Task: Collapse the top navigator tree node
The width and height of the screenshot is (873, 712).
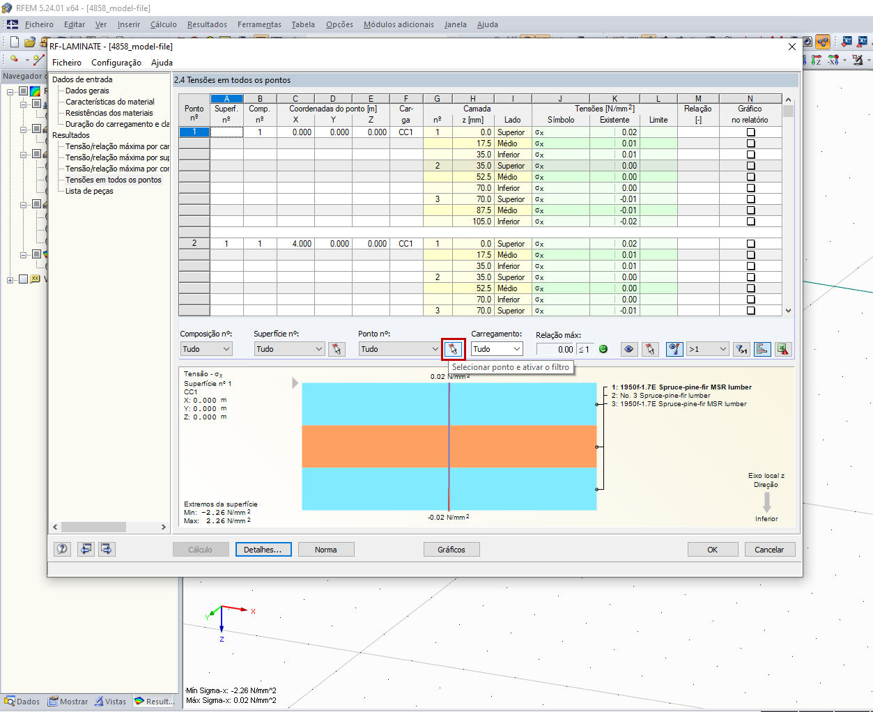Action: click(x=10, y=92)
